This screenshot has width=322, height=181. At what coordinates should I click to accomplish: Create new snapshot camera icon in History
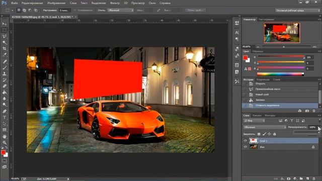(x=307, y=111)
